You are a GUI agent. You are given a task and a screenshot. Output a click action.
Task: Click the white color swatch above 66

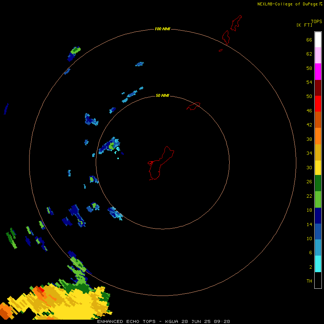[x=318, y=40]
